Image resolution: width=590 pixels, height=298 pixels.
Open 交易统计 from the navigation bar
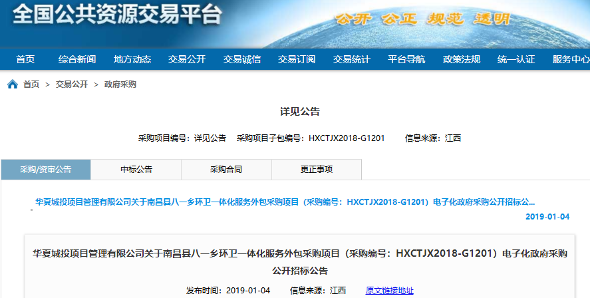tap(352, 59)
